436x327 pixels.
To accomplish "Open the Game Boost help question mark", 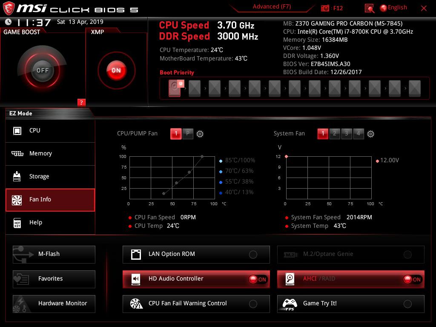I will (x=81, y=102).
